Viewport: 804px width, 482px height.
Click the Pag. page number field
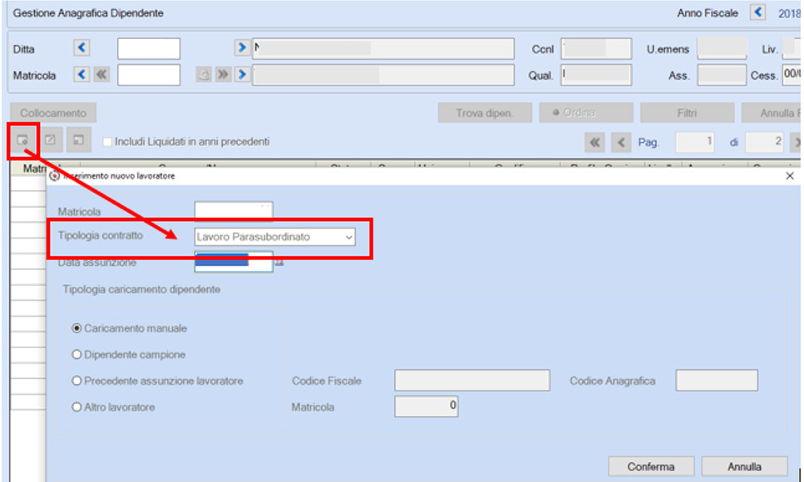coord(695,142)
